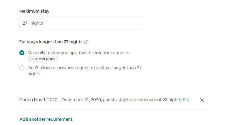The height and width of the screenshot is (125, 239).
Task: Click the 'Don't allow reservation requests' label text
Action: click(x=85, y=68)
